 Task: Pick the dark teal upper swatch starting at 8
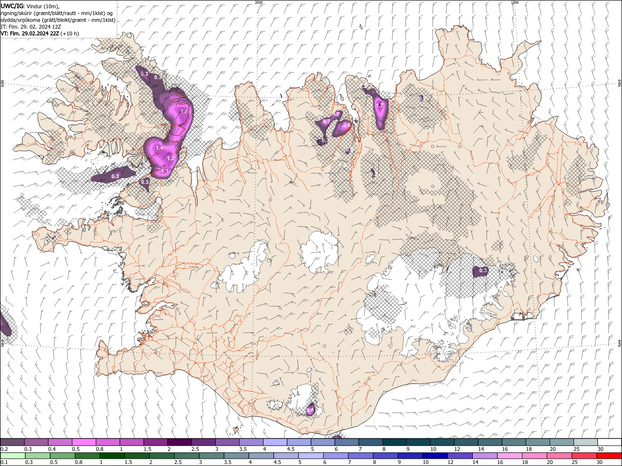click(394, 442)
